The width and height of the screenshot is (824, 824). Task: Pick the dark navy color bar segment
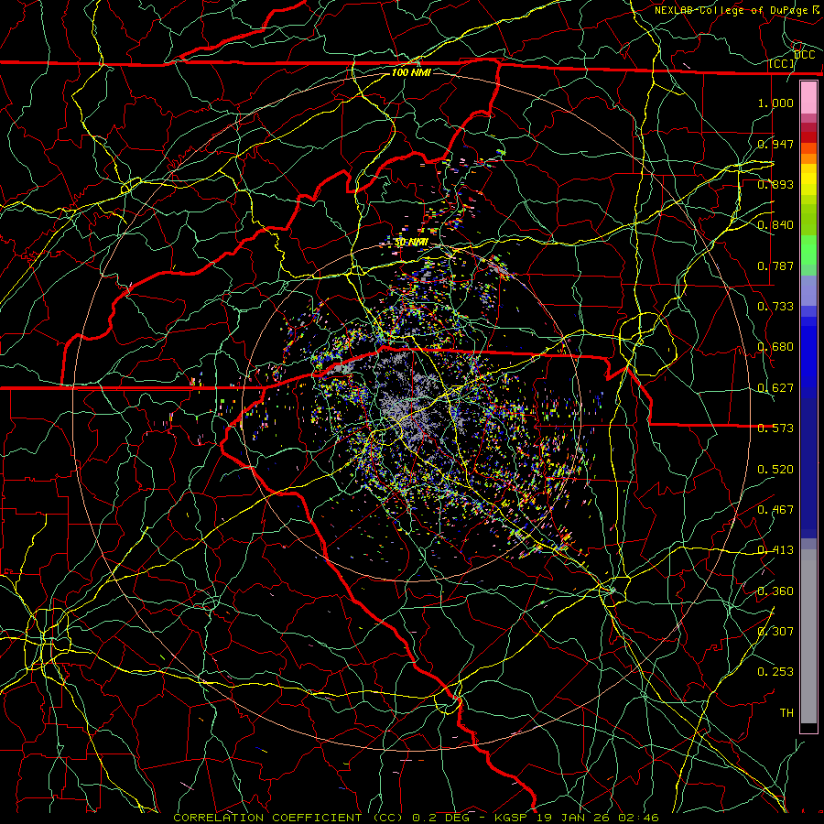pyautogui.click(x=808, y=468)
